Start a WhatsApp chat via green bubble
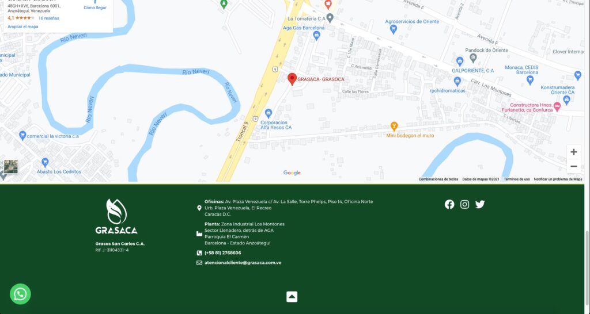This screenshot has height=314, width=590. point(20,294)
